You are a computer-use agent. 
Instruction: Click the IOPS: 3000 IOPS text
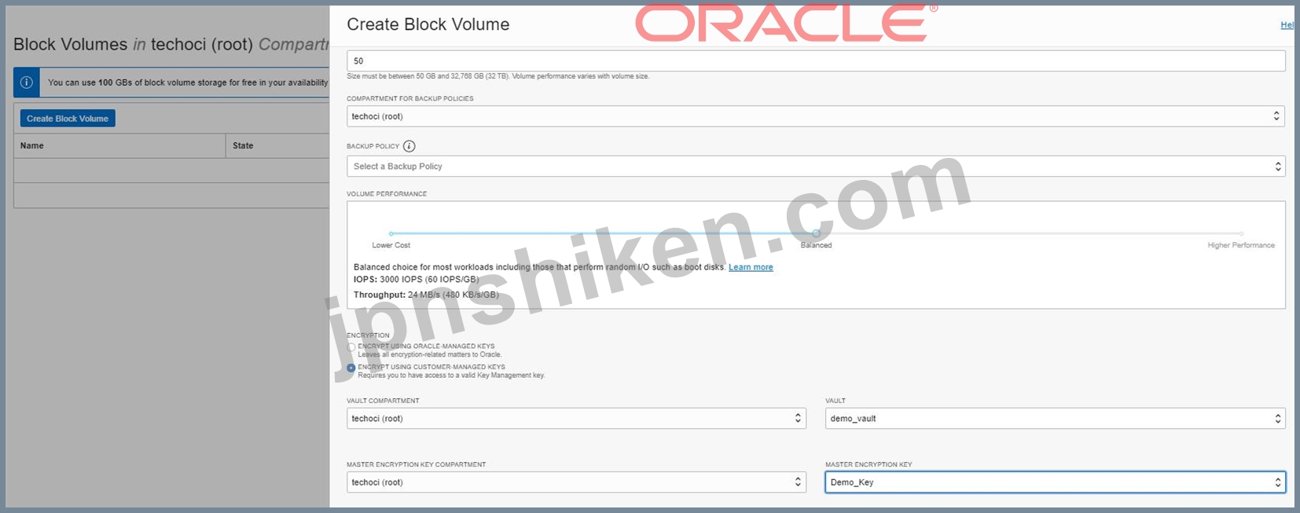[416, 280]
